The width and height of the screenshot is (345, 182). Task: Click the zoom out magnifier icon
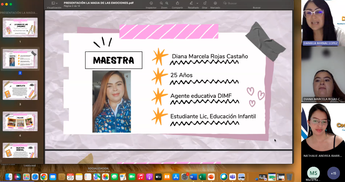[x=161, y=3]
